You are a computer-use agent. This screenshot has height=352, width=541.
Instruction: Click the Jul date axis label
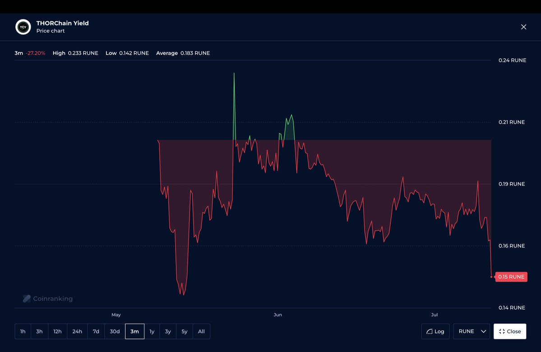pos(435,315)
